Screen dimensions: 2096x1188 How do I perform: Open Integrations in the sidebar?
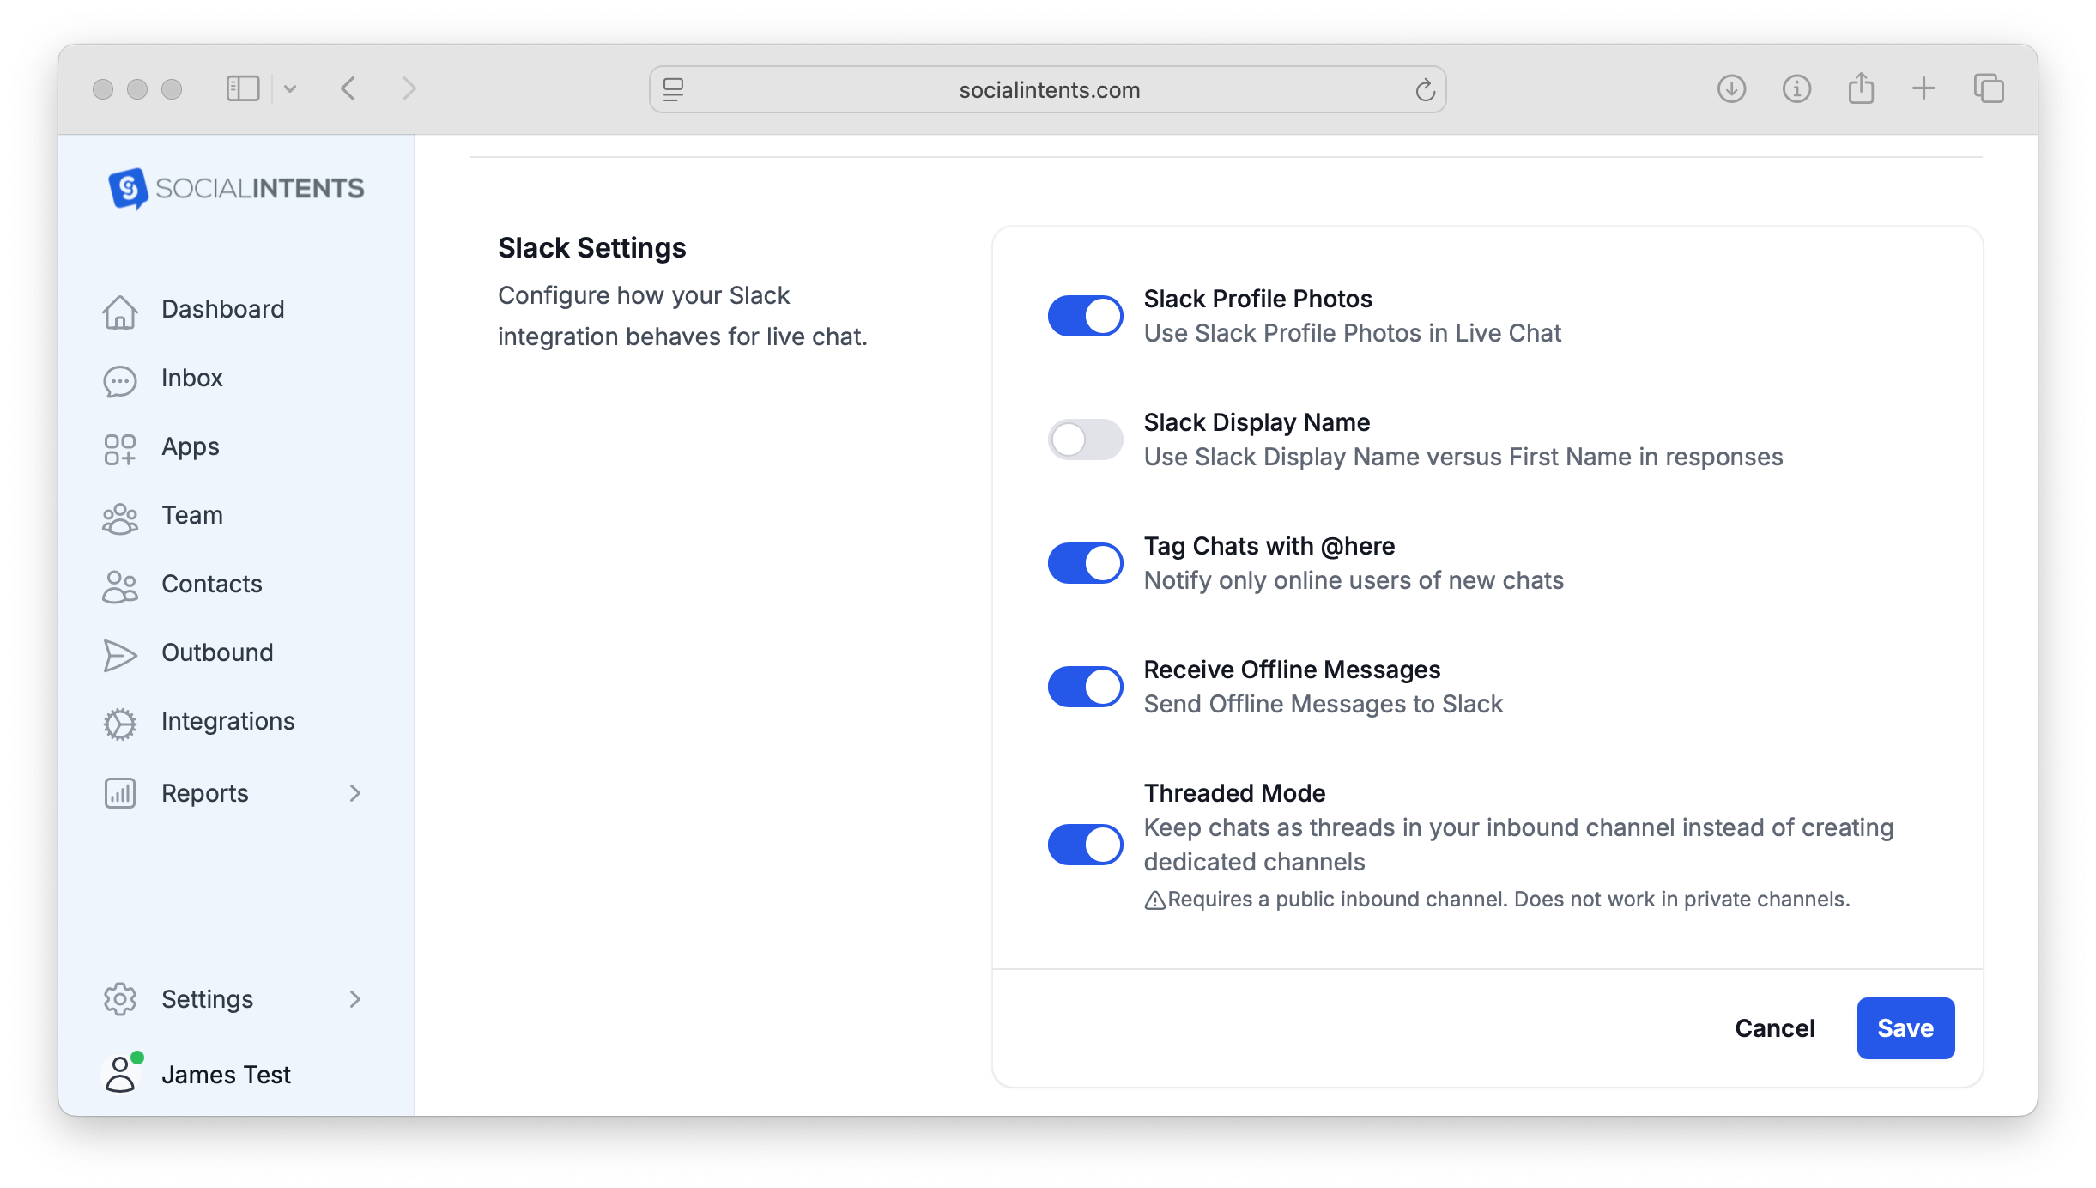[228, 722]
